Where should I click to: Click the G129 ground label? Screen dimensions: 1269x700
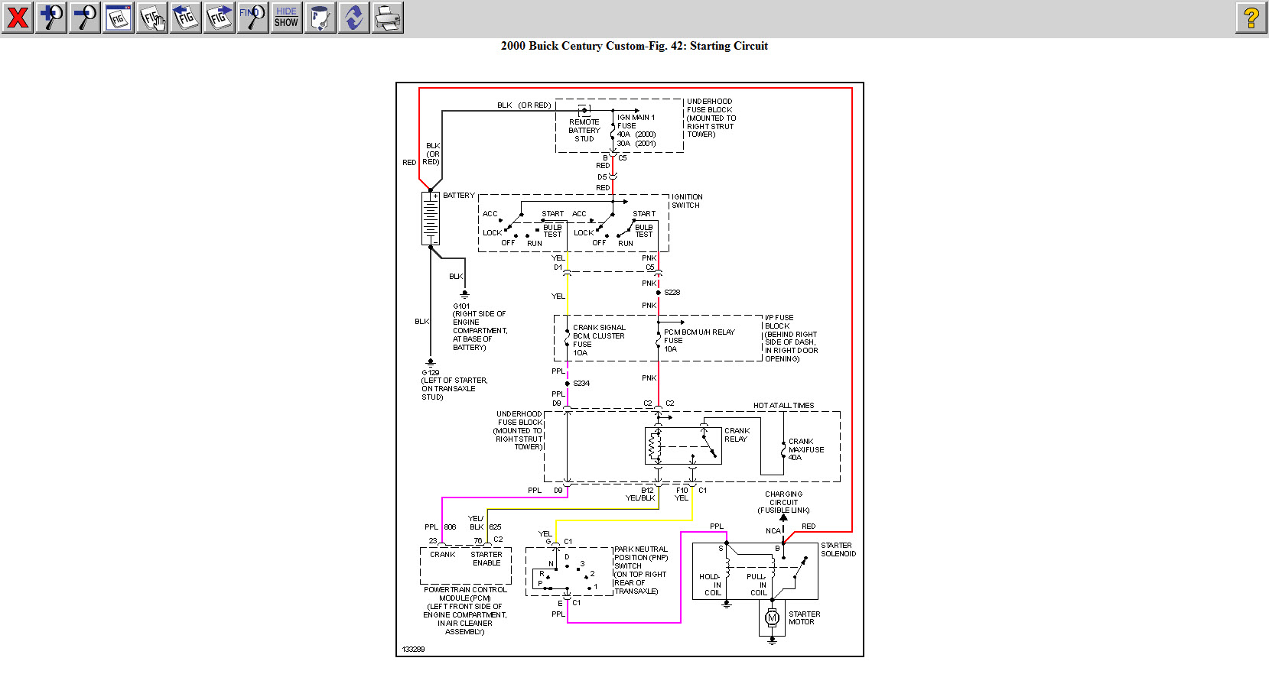(430, 373)
